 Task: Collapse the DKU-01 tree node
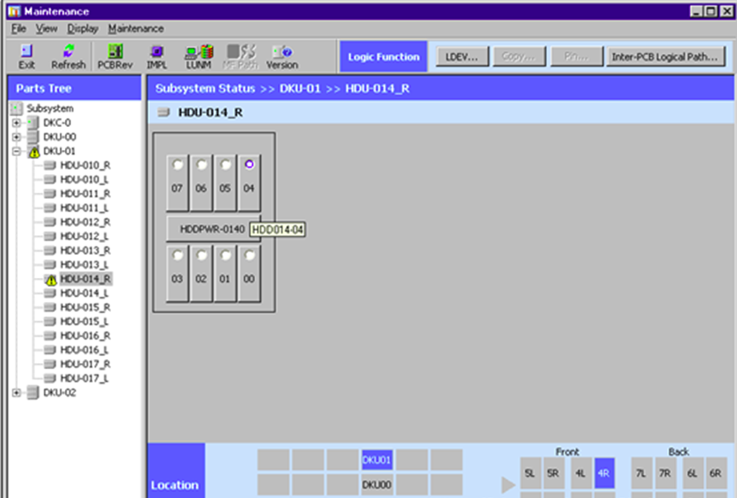(15, 152)
